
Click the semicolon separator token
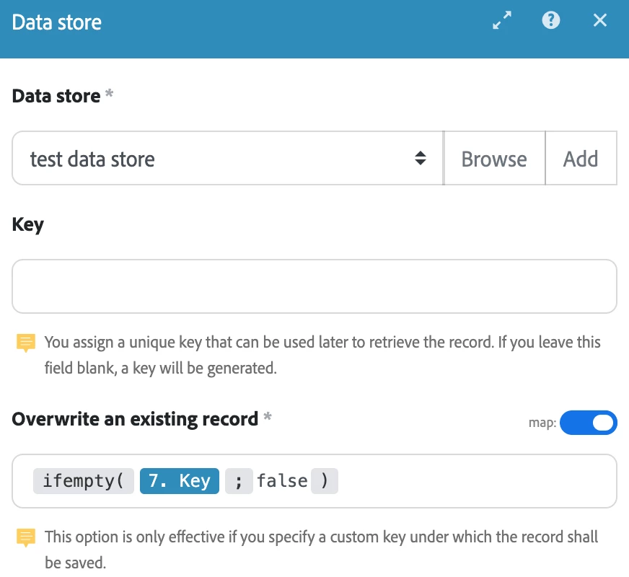click(239, 481)
